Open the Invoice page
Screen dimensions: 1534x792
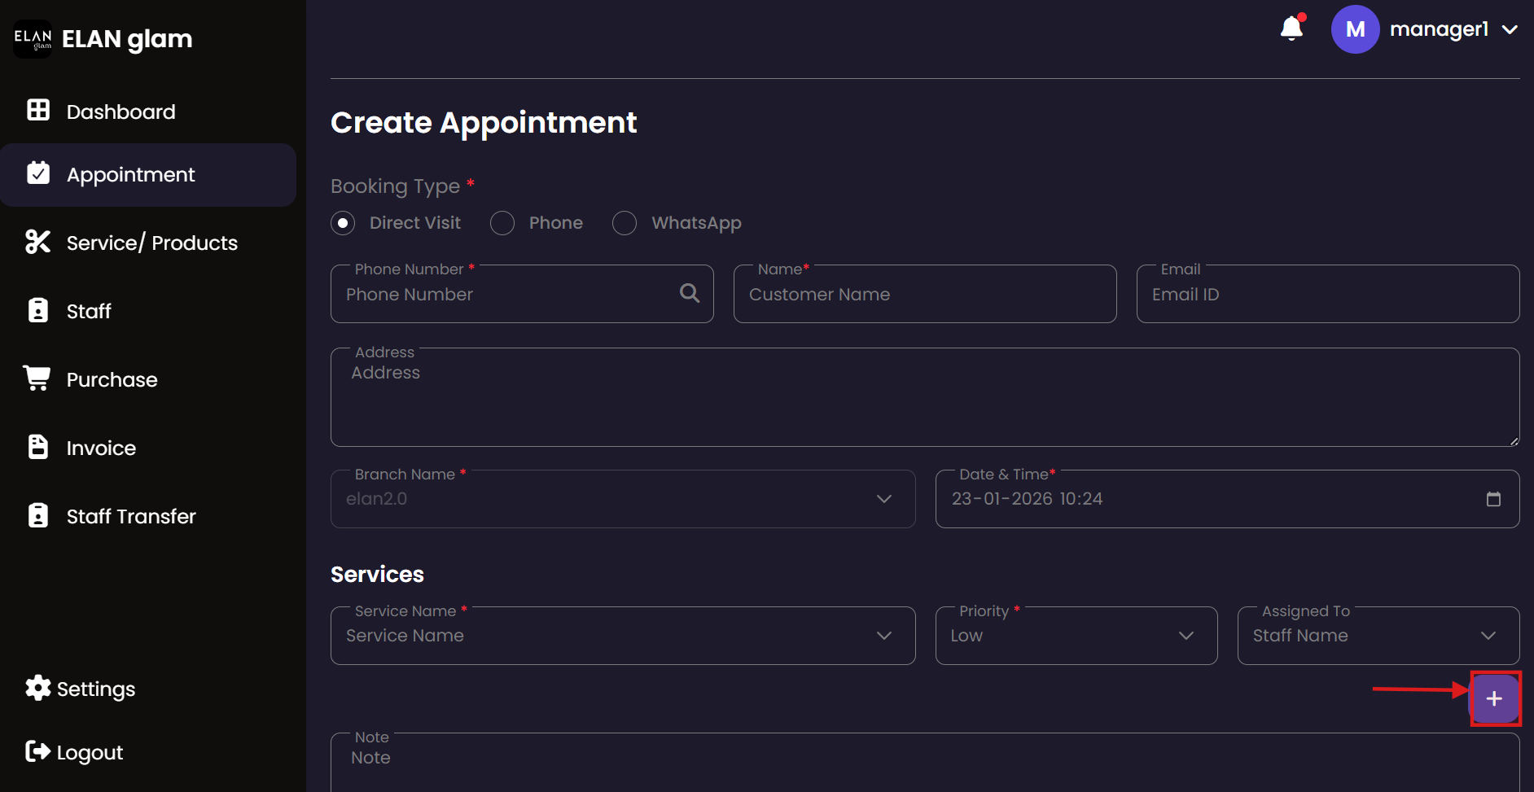(x=101, y=448)
